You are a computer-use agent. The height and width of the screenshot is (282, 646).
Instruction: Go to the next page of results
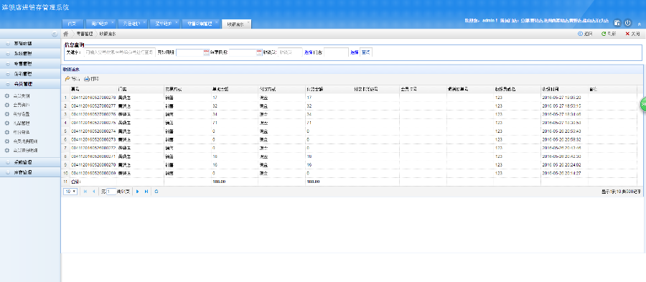click(138, 192)
